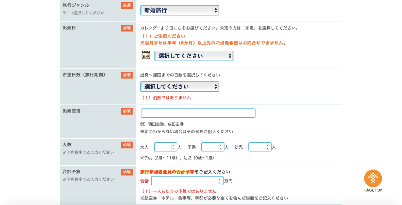Click the 大人 number input field

tap(163, 147)
